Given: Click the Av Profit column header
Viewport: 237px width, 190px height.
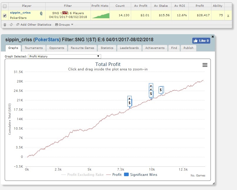Looking at the screenshot, I should pyautogui.click(x=141, y=6).
